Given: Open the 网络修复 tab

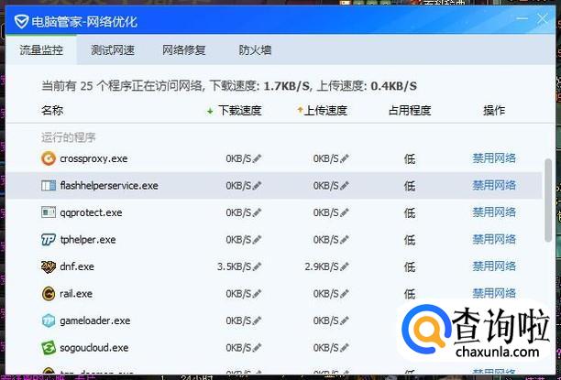Looking at the screenshot, I should coord(184,50).
